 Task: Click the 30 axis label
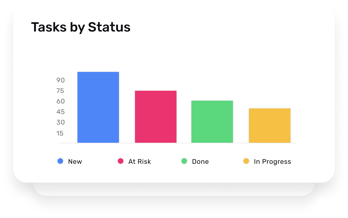coord(61,122)
